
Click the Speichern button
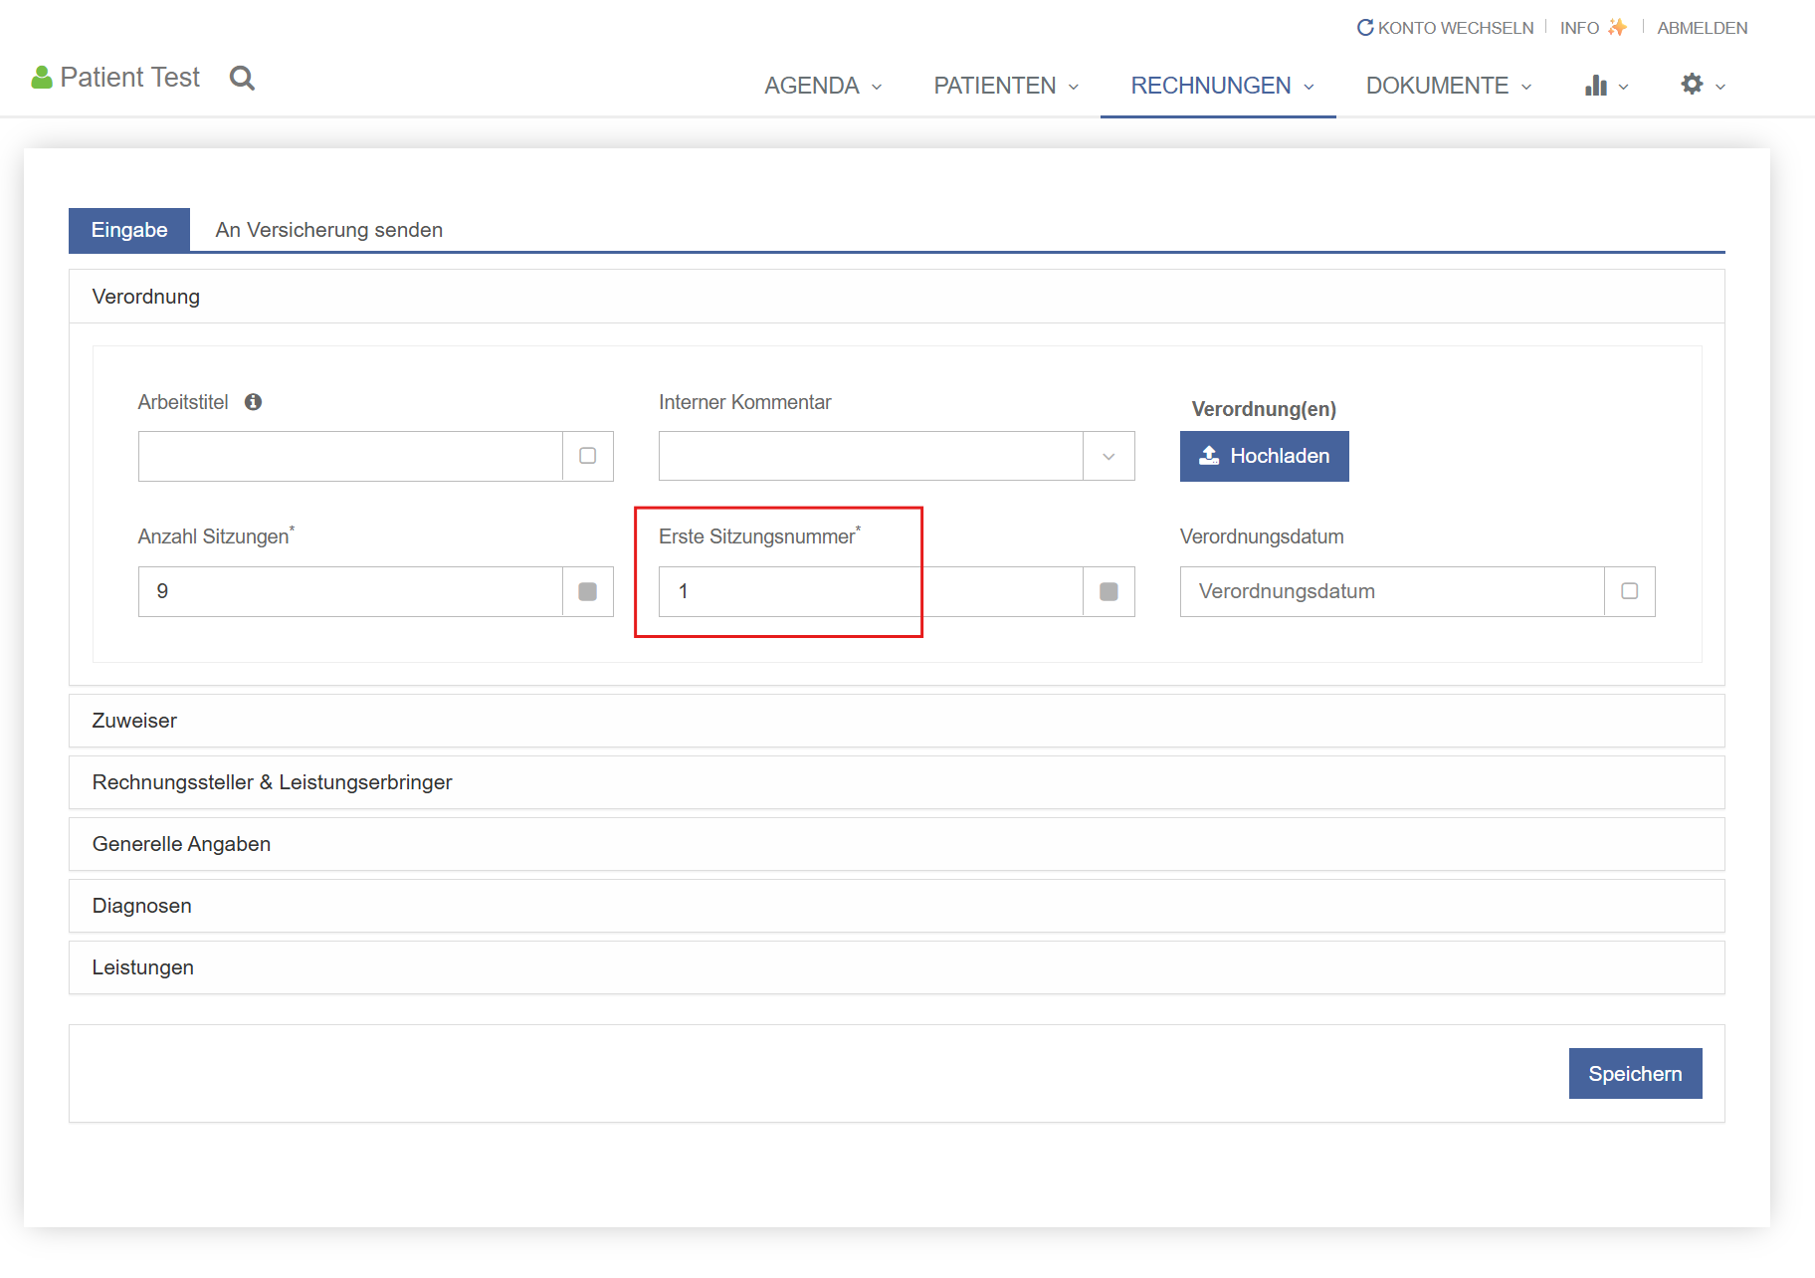click(x=1634, y=1074)
